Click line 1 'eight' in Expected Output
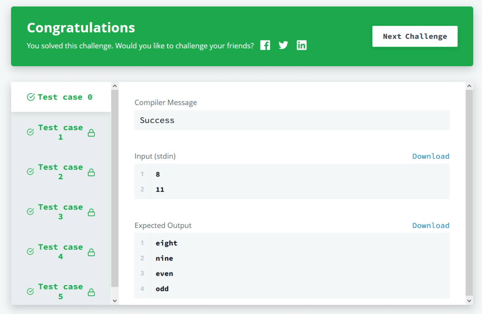The width and height of the screenshot is (482, 314). point(166,243)
